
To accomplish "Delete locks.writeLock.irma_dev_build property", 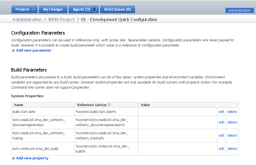I will coord(232,149).
